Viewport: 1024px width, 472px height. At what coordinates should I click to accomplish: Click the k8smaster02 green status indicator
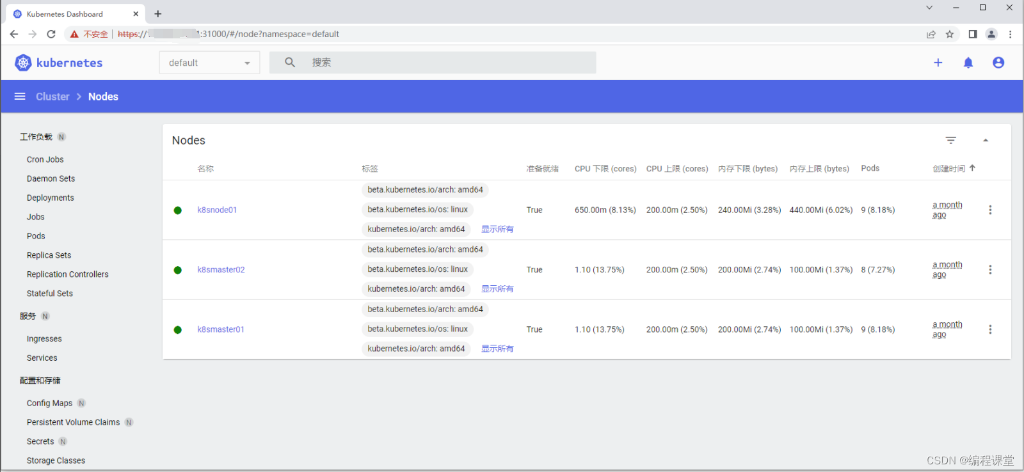coord(178,270)
